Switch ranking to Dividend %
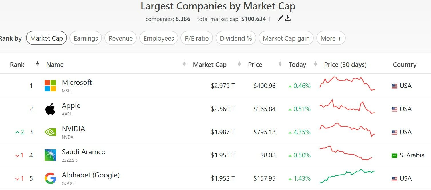 pos(236,38)
